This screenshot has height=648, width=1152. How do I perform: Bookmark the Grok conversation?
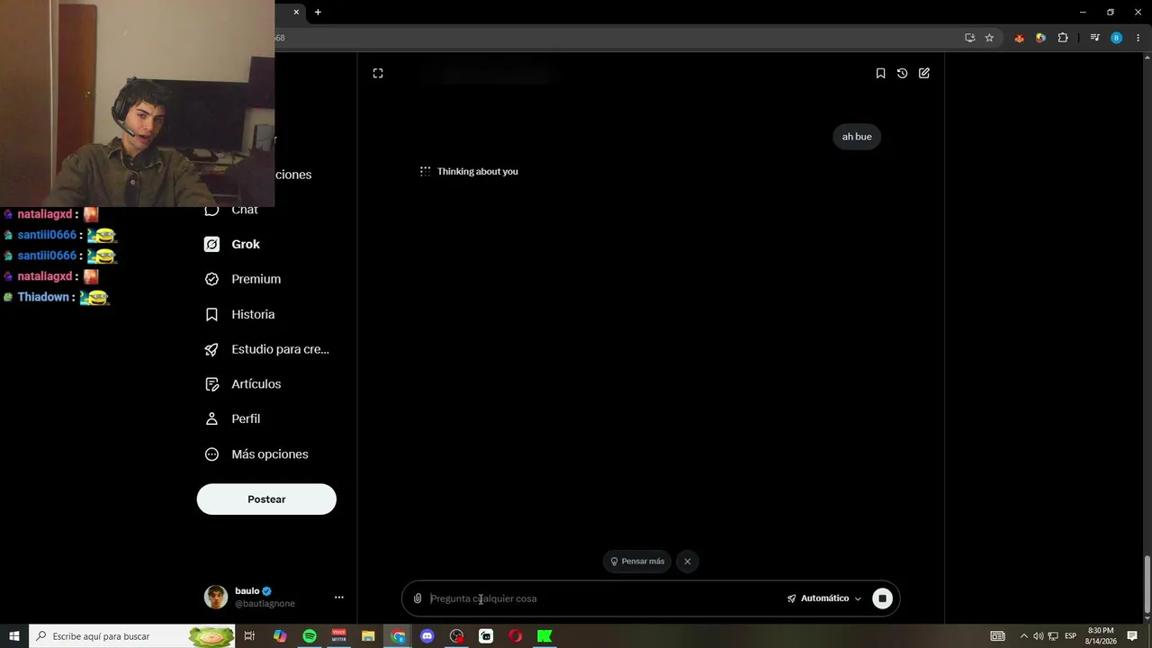coord(880,74)
